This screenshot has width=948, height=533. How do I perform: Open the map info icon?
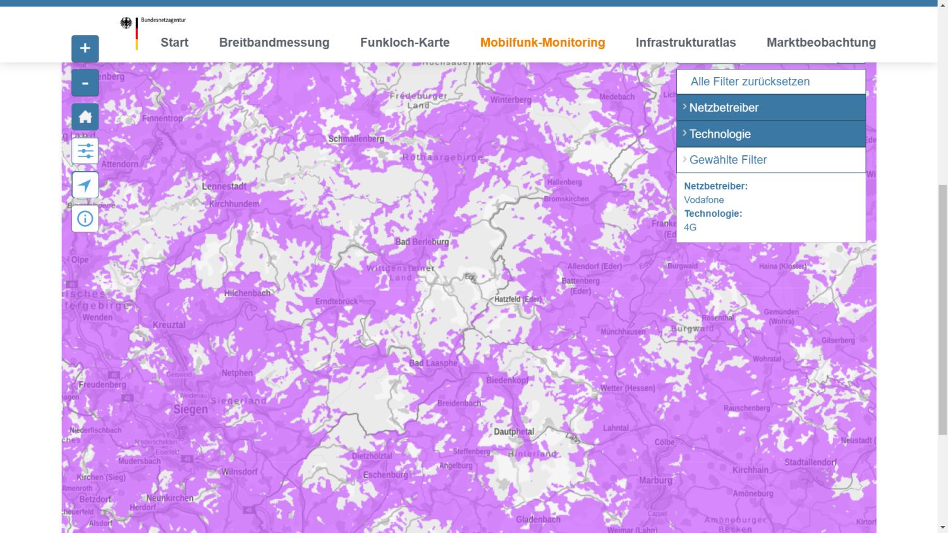(85, 219)
